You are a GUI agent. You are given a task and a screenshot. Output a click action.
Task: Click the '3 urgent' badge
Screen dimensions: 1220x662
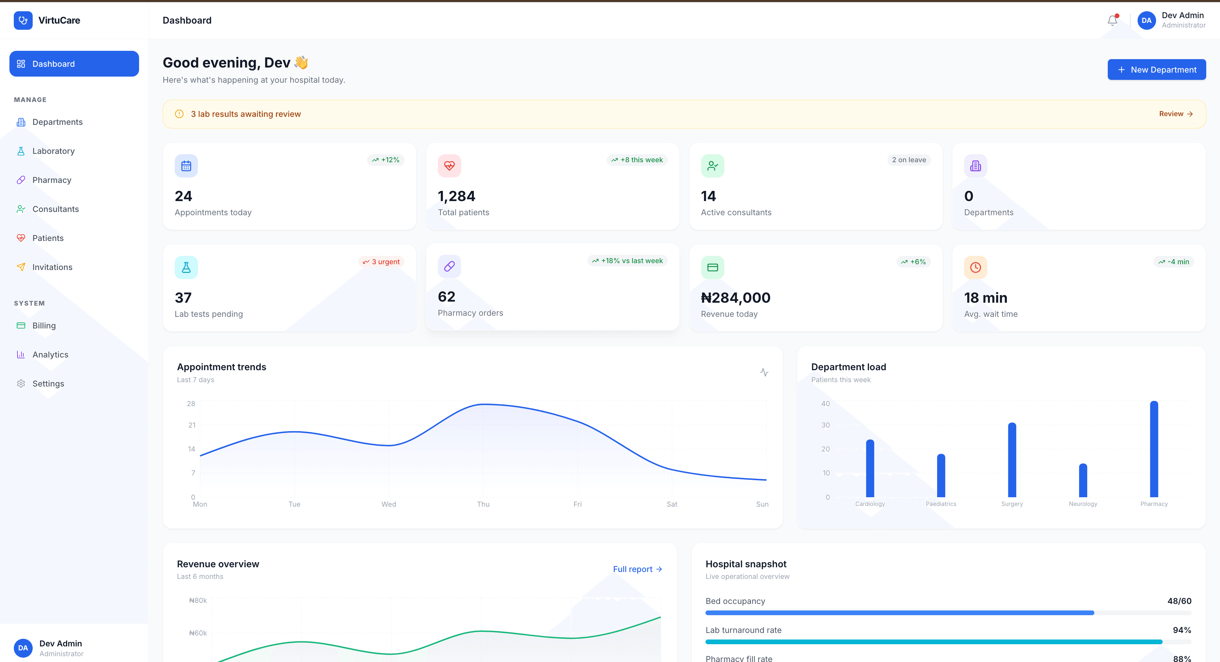[x=381, y=262]
